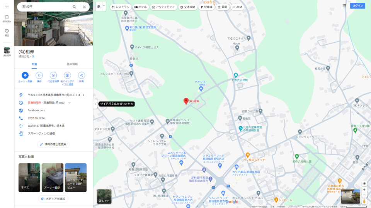Zoom in with the plus button
Viewport: 371px width, 208px height.
point(364,190)
